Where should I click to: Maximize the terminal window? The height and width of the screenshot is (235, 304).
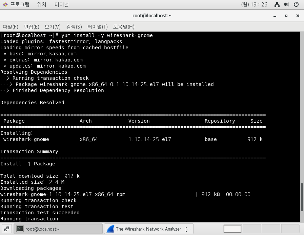point(286,16)
